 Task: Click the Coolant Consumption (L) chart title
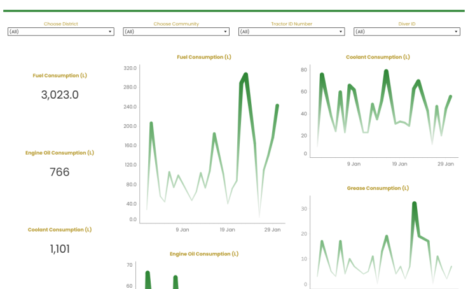point(378,57)
